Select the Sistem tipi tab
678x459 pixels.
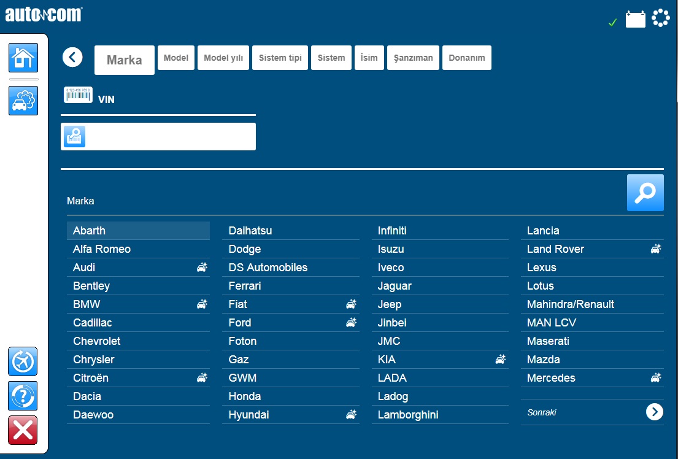[x=280, y=58]
